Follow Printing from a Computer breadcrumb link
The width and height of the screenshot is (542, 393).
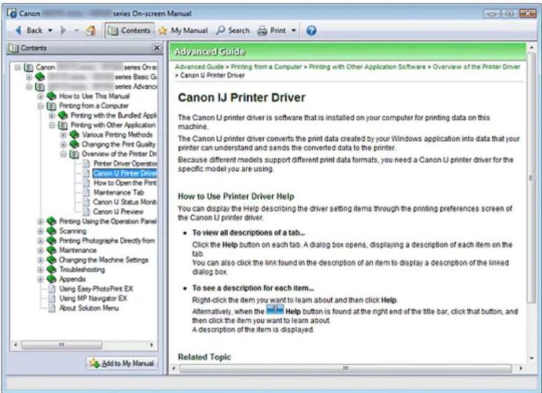click(x=266, y=67)
